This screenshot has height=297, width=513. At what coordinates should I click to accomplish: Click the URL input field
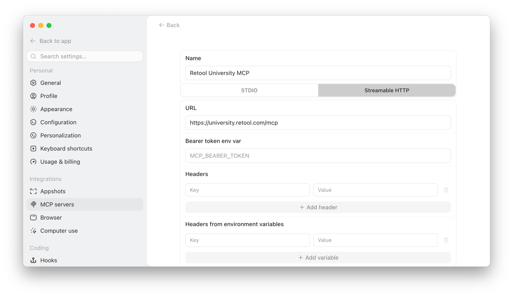pos(318,123)
